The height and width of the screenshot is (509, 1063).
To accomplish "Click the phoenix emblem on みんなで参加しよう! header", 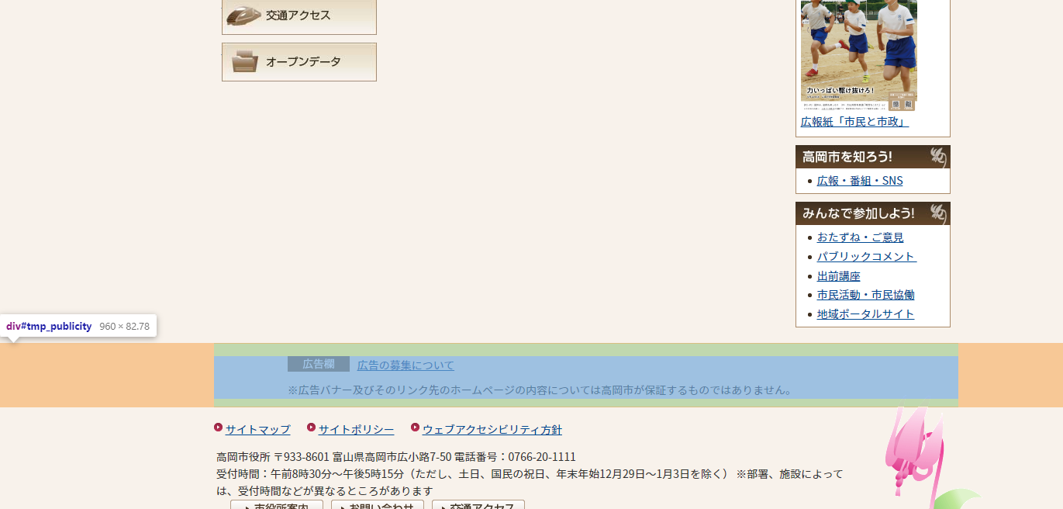I will (938, 213).
